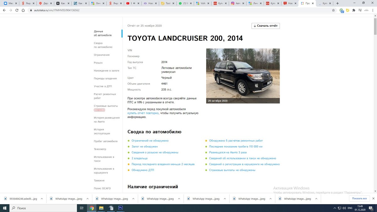The height and width of the screenshot is (212, 377).
Task: Open Chrome's three-dot menu
Action: coord(373,10)
